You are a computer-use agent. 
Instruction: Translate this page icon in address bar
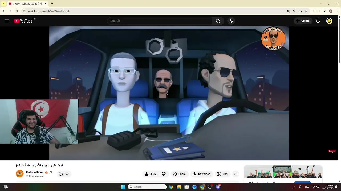click(x=289, y=11)
